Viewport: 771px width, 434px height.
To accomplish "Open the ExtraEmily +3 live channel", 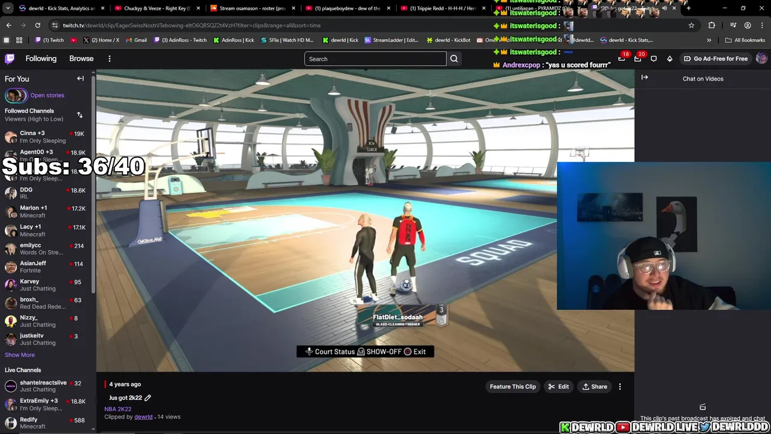I will [x=47, y=404].
